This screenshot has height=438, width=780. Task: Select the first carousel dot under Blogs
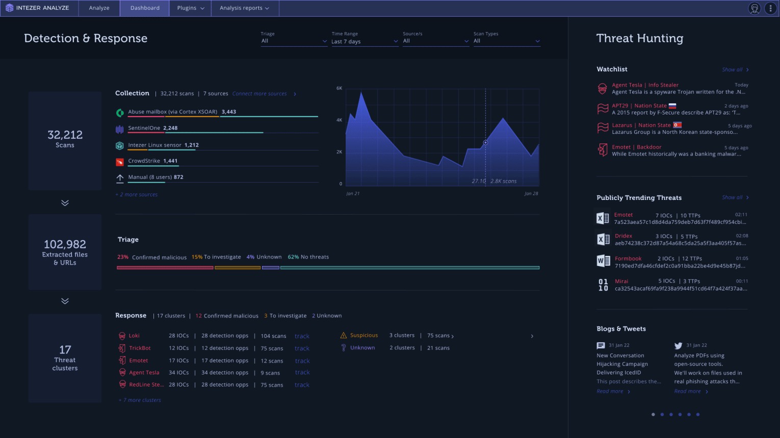[653, 415]
